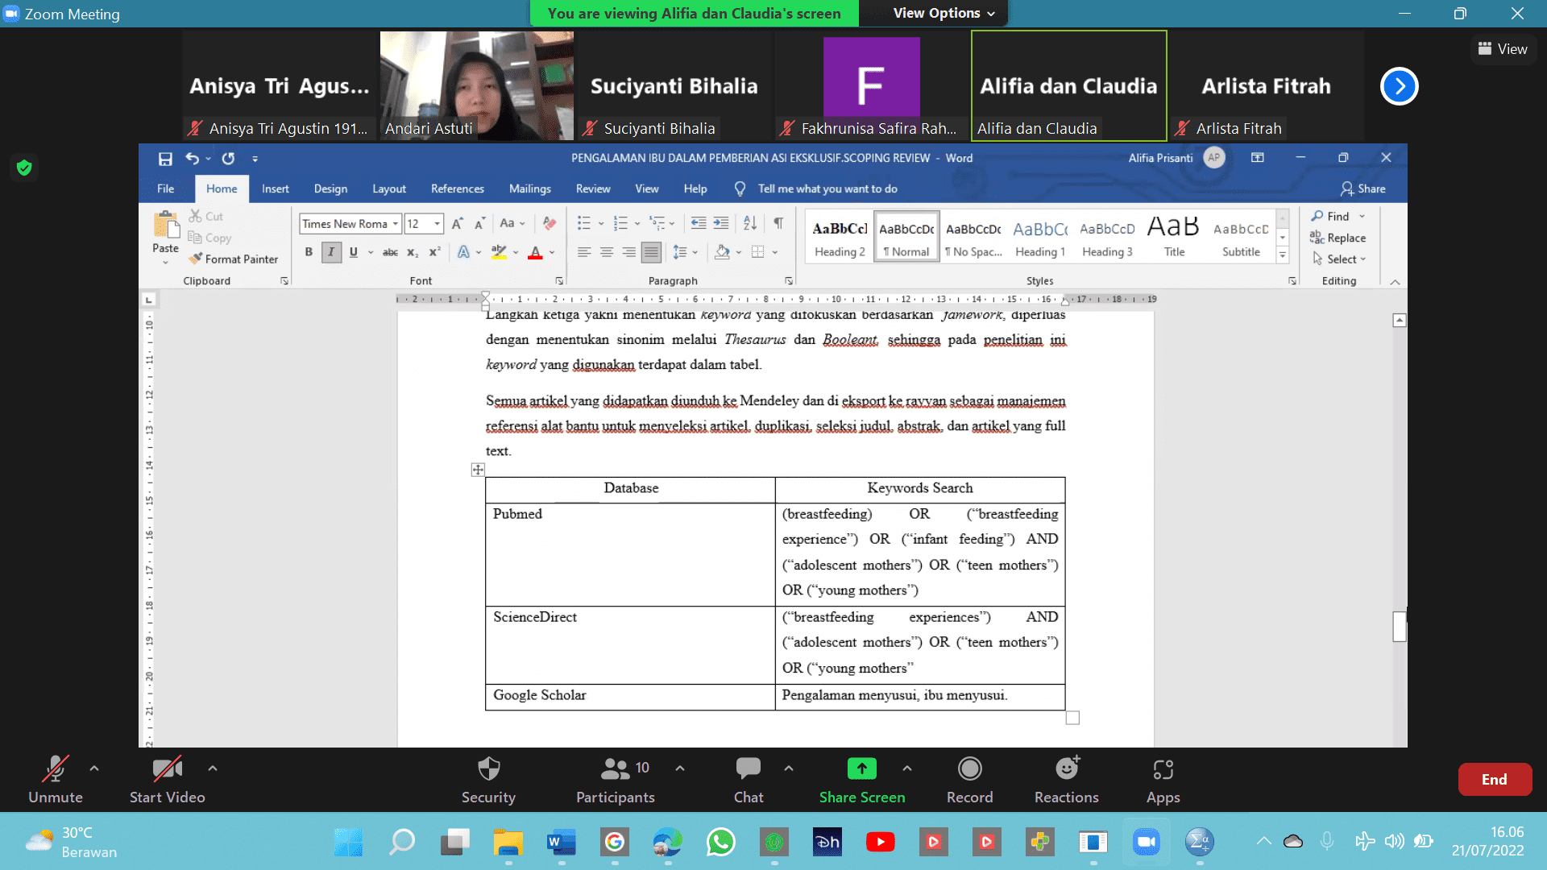This screenshot has height=870, width=1547.
Task: Apply the Heading 1 style
Action: click(x=1040, y=238)
